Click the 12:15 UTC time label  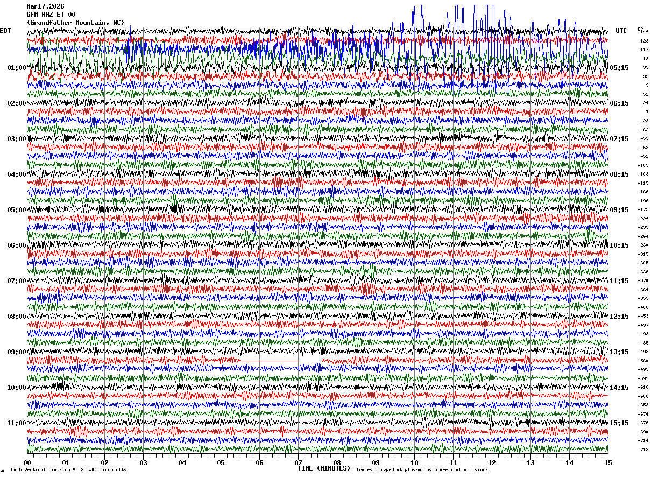[x=619, y=317]
